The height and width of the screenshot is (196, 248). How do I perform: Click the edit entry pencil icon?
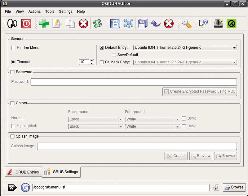pos(57,24)
